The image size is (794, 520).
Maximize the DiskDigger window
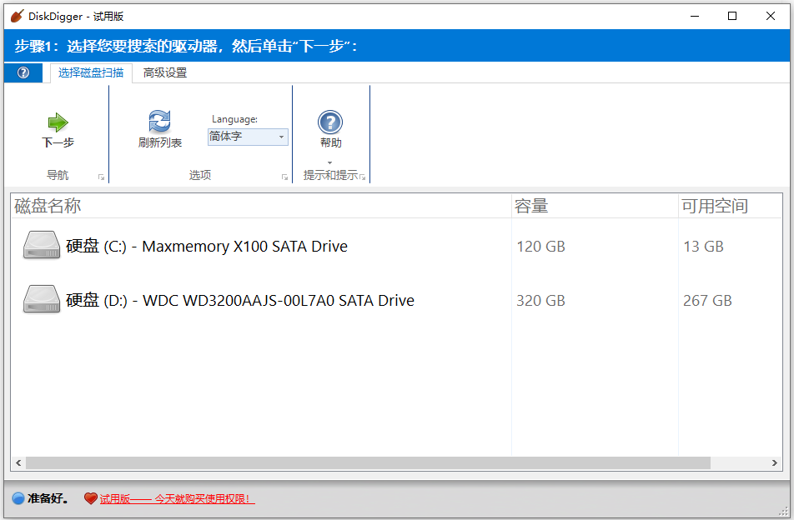click(732, 16)
